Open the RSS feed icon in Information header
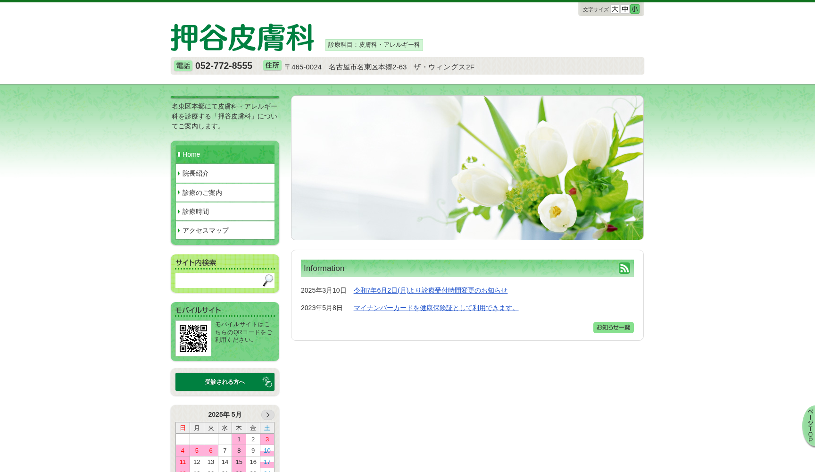This screenshot has width=815, height=472. pyautogui.click(x=624, y=268)
